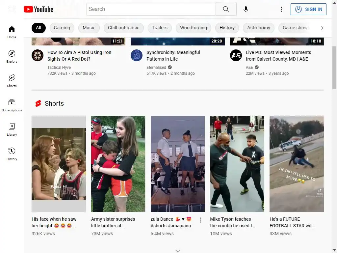Open the 11:21 pistol video thumbnail
337x253 pixels.
(78, 41)
